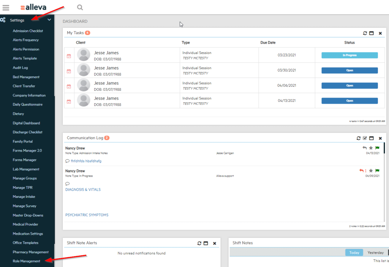Viewport: 389px width, 267px height.
Task: Open Communication Log in full window view
Action: tap(371, 138)
